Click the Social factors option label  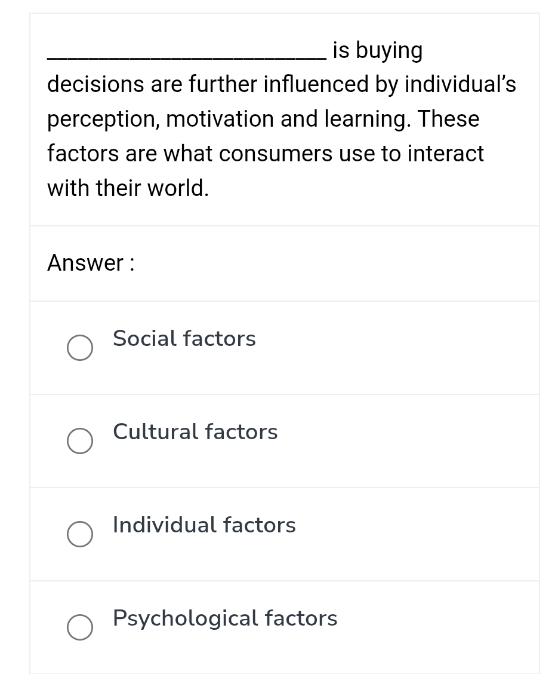click(x=184, y=338)
